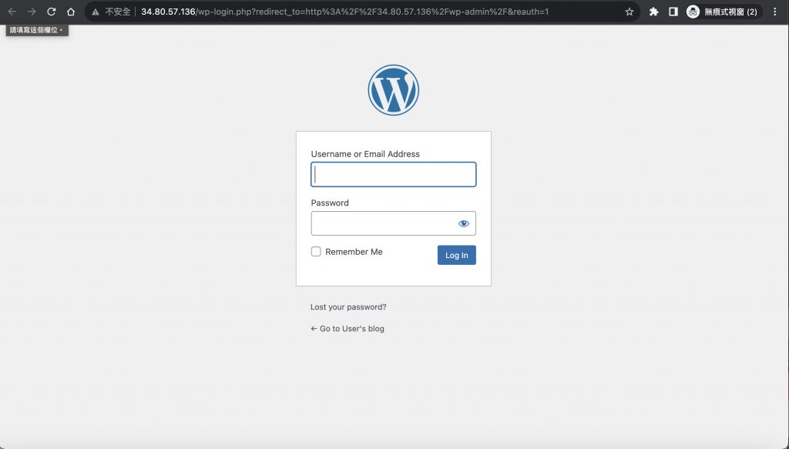Show password with the eye icon

(x=463, y=224)
